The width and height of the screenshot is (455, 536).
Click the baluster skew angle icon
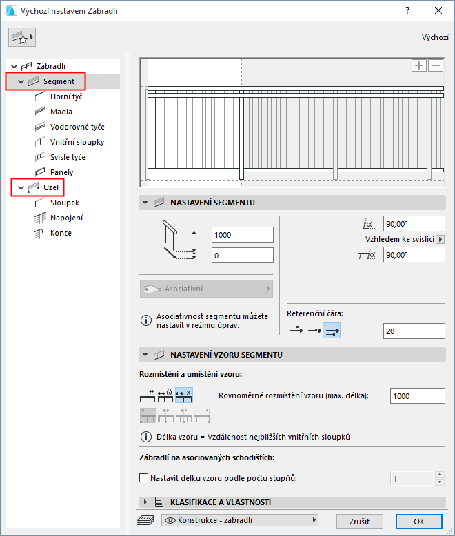pyautogui.click(x=367, y=255)
